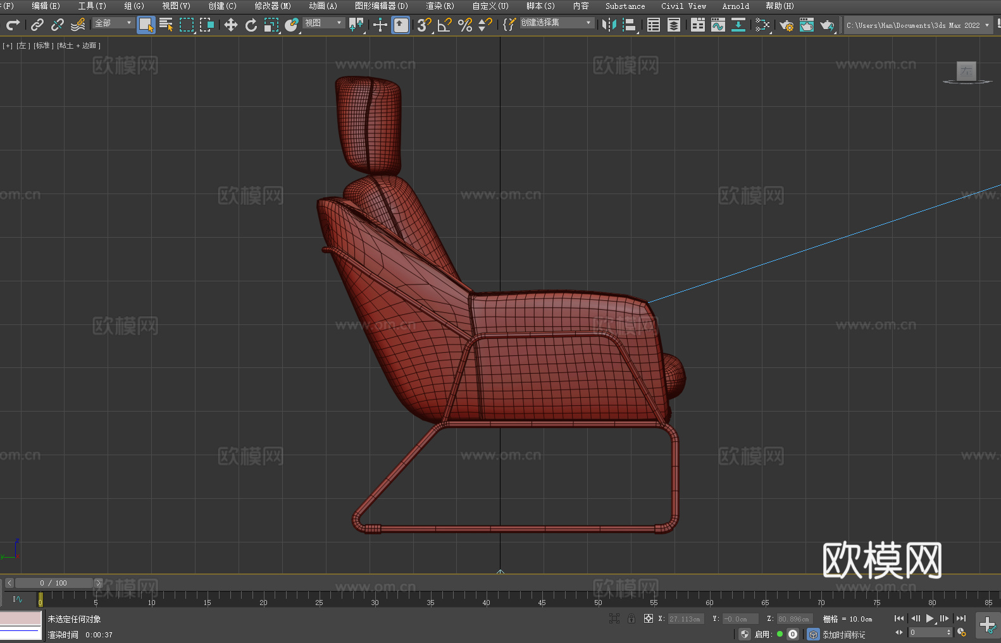The height and width of the screenshot is (643, 1001).
Task: Step time slider forward with right arrow
Action: tap(98, 583)
